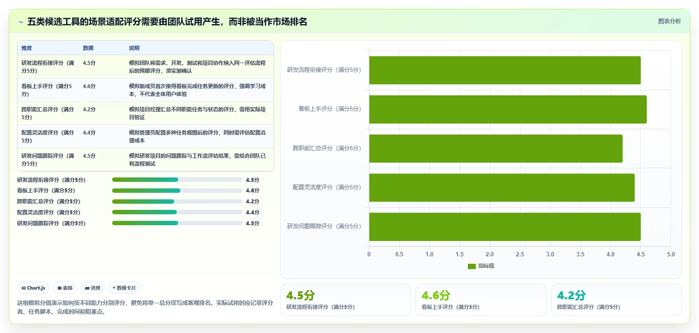Click the 进度 tag
699x333 pixels.
point(92,288)
